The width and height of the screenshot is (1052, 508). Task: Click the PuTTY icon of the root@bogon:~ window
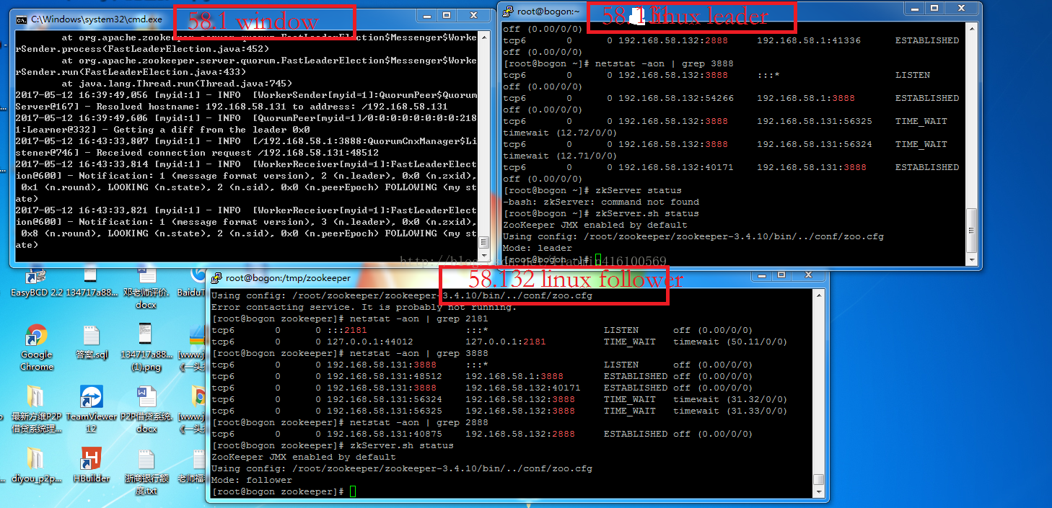coord(509,11)
